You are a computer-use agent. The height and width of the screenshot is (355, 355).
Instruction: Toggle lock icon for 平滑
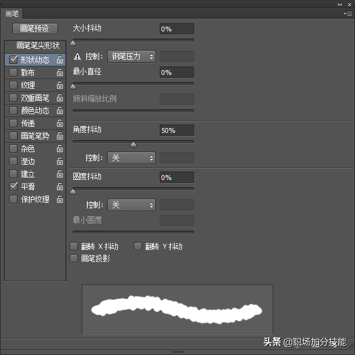point(60,187)
